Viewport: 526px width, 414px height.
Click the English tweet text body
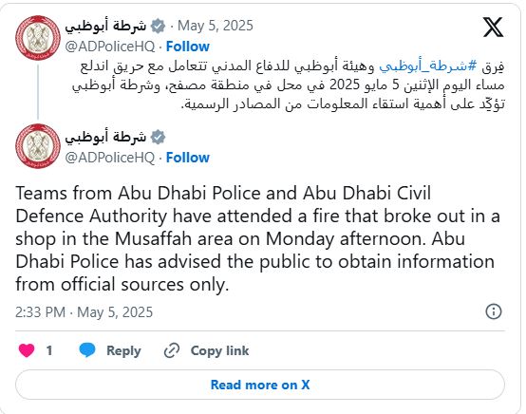pos(257,238)
